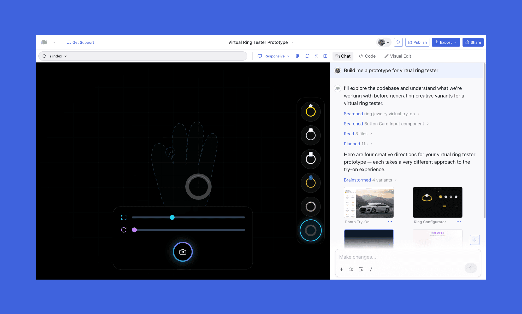522x314 pixels.
Task: Reload the preview with refresh icon
Action: click(x=44, y=56)
